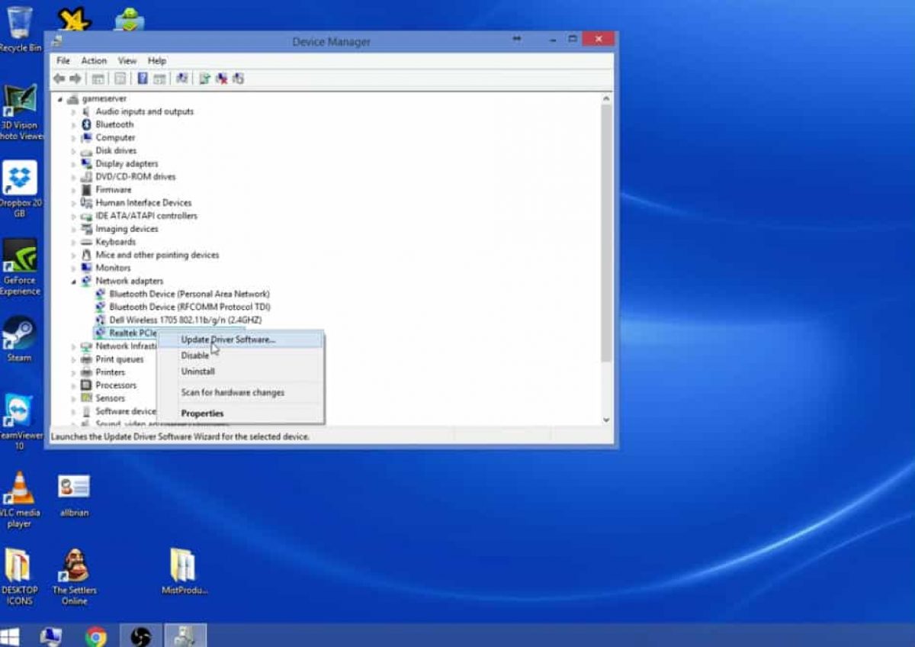Collapse the Network adapters tree node

tap(74, 282)
